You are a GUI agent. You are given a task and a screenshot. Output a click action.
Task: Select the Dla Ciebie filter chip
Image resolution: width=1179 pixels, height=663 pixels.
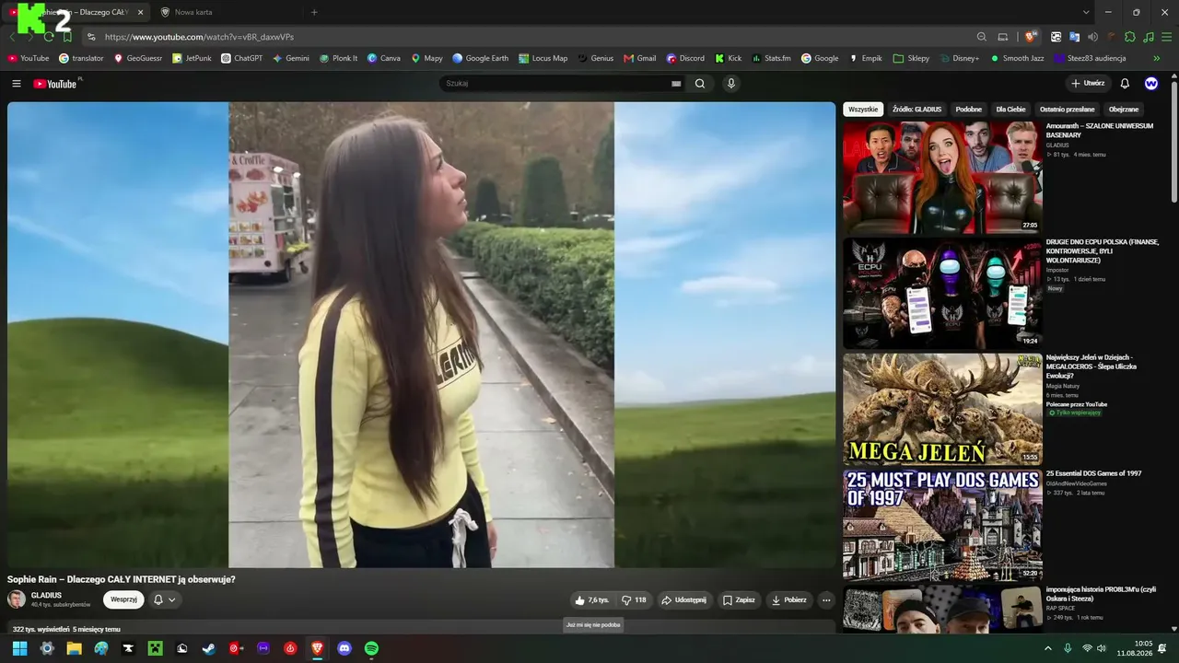pyautogui.click(x=1010, y=110)
